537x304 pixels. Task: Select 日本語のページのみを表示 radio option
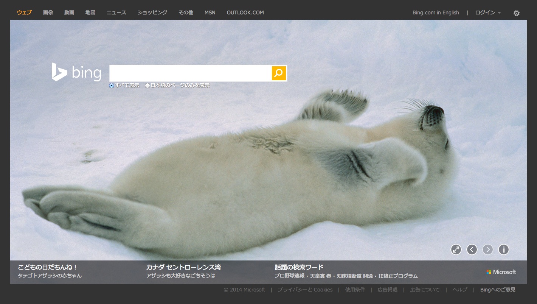click(147, 86)
